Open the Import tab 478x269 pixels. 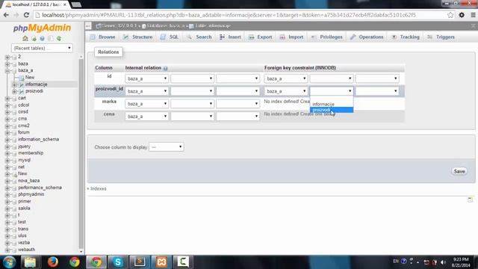tap(291, 37)
